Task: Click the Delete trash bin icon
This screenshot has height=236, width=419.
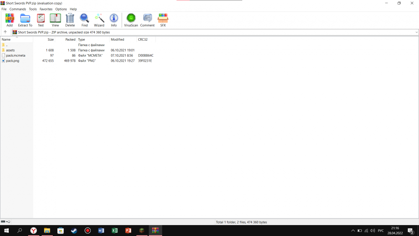Action: click(70, 20)
